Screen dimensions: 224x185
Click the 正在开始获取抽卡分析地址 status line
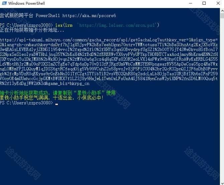point(32,30)
